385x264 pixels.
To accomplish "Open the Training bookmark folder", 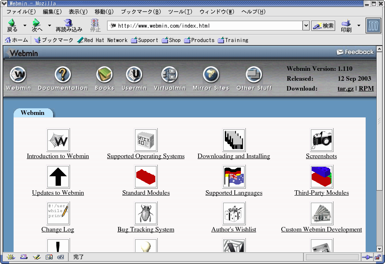I will coord(233,40).
